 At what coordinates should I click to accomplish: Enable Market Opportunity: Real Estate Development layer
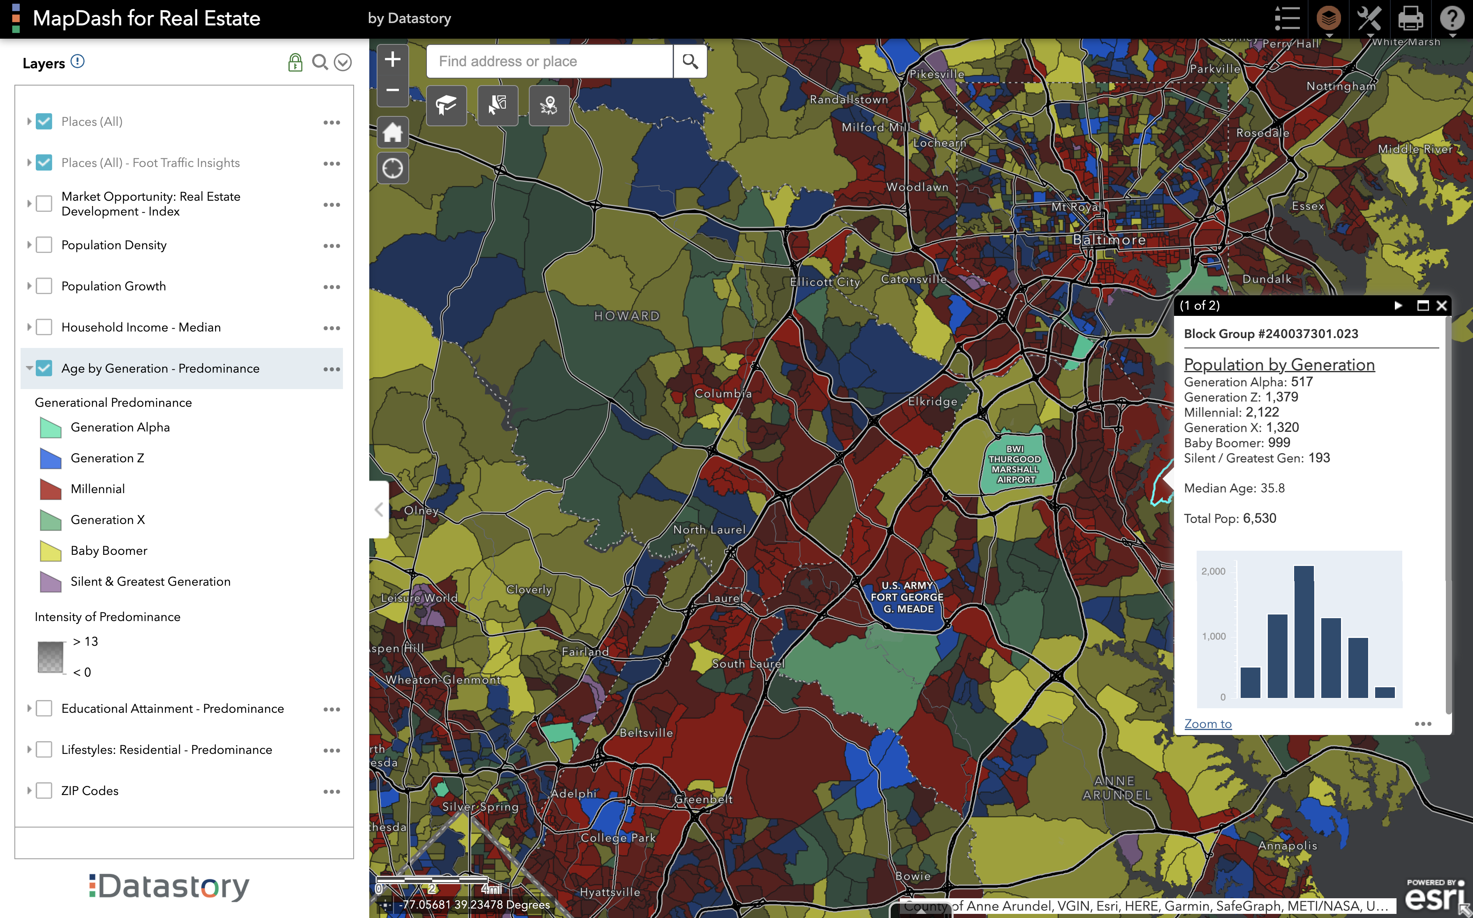(44, 204)
